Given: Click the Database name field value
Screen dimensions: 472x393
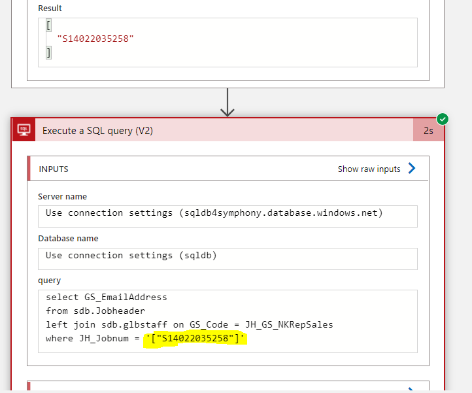Looking at the screenshot, I should [x=228, y=259].
